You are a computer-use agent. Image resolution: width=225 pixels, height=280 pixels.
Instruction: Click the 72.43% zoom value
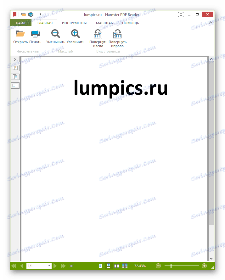coord(140,266)
